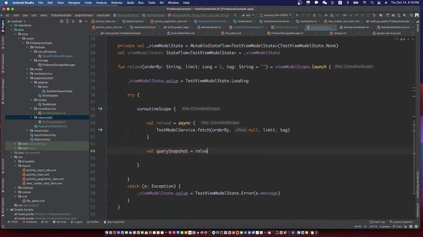Open the Profiler tool window
This screenshot has width=423, height=237.
[x=93, y=222]
